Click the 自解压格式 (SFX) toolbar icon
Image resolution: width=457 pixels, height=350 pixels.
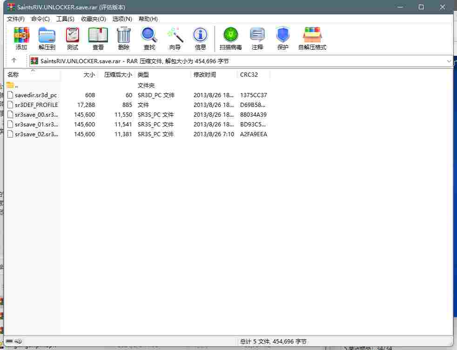312,35
